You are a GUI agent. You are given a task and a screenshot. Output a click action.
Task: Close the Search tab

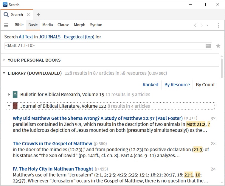28,15
